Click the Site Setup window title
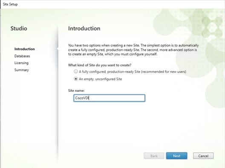225x168 pixels. [x=10, y=4]
